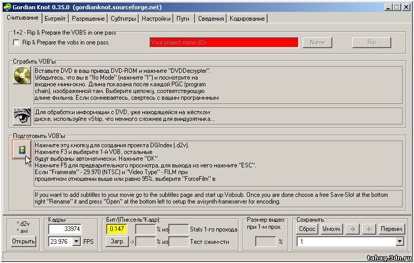Click the Сброс button
This screenshot has width=414, height=263.
pyautogui.click(x=307, y=229)
